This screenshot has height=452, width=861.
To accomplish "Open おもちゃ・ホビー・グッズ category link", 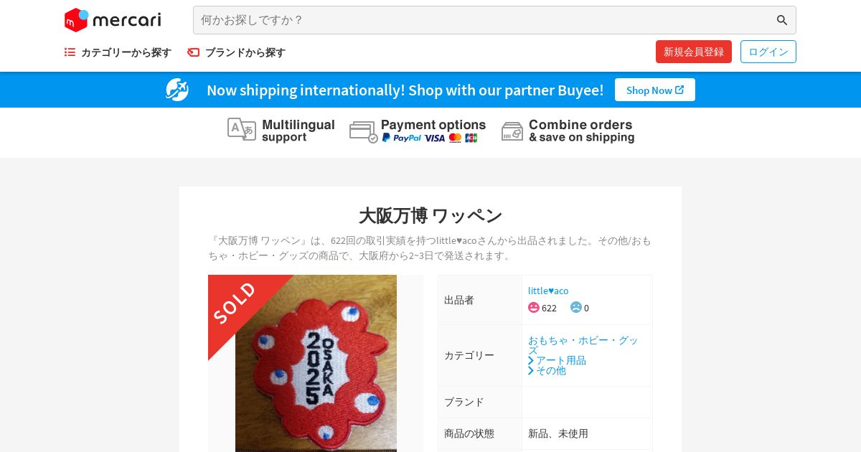I will pos(583,344).
